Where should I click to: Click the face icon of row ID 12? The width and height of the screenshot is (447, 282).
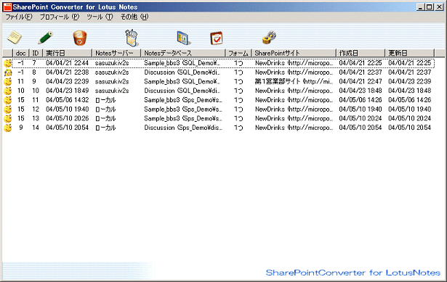click(8, 109)
